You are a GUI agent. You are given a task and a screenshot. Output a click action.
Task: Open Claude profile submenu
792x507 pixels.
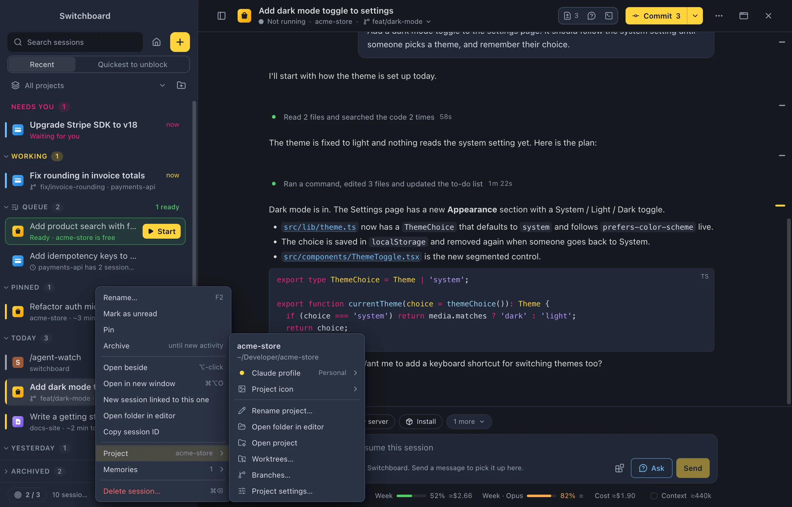(297, 373)
